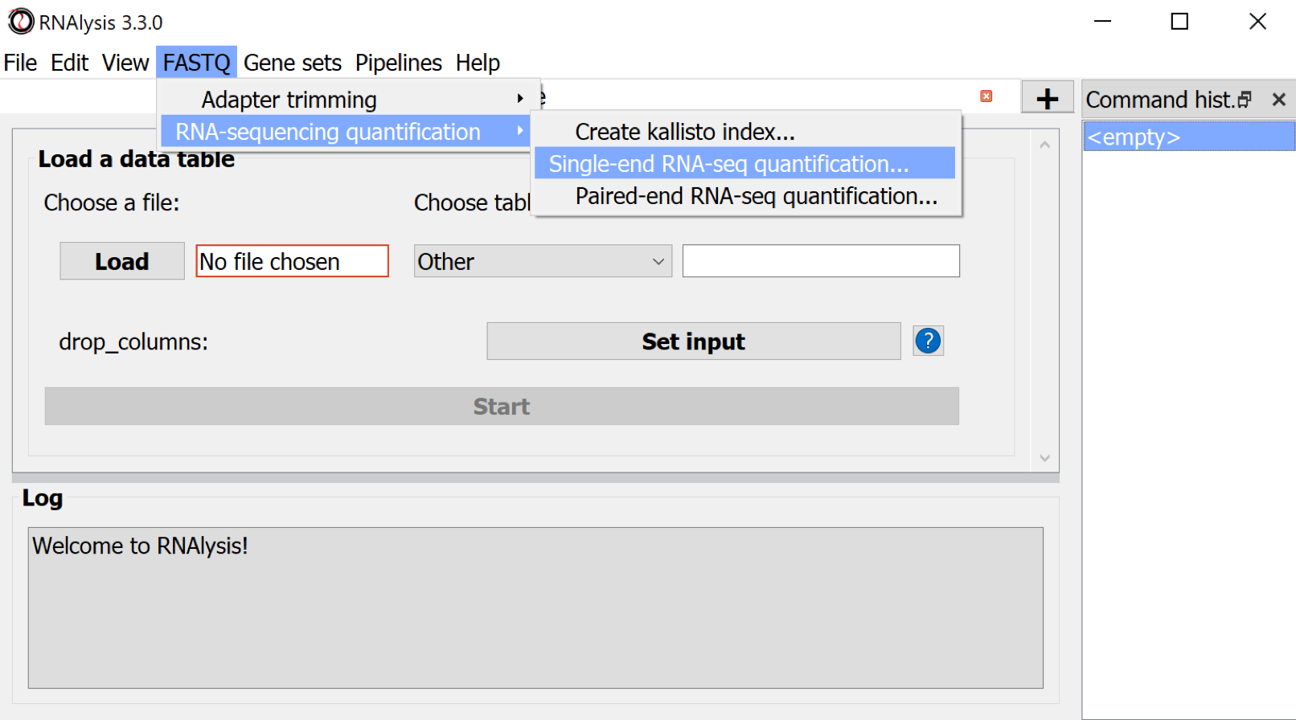The image size is (1296, 720).
Task: Choose Single-end RNA-seq quantification
Action: coord(728,164)
